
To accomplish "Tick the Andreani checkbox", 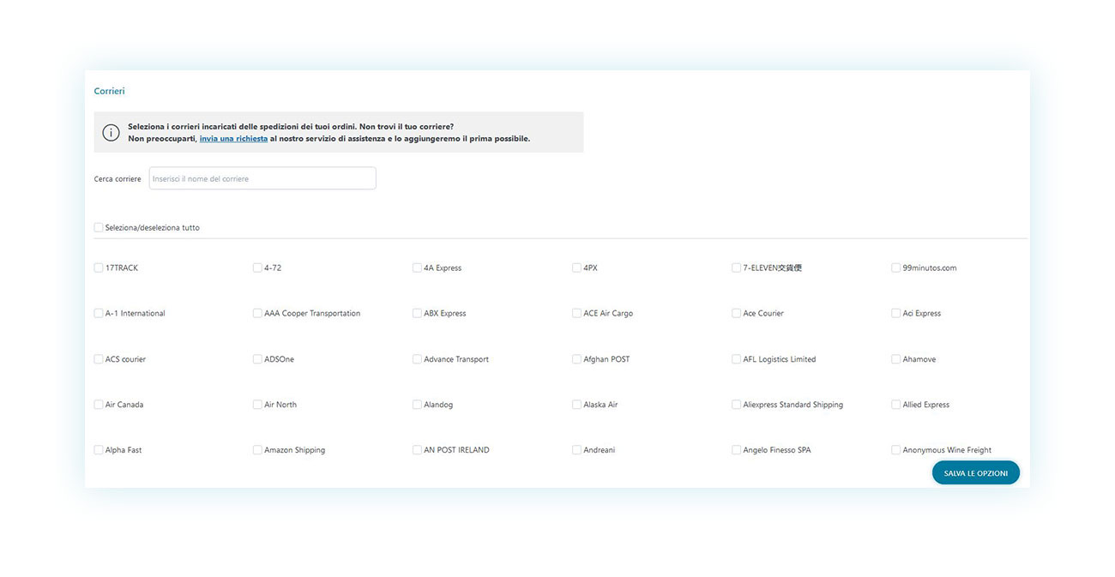I will point(576,449).
